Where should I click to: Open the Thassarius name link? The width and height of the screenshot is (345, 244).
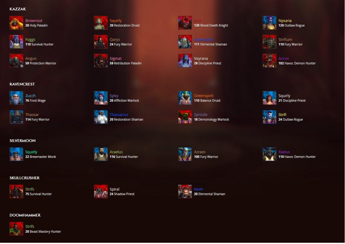click(119, 115)
